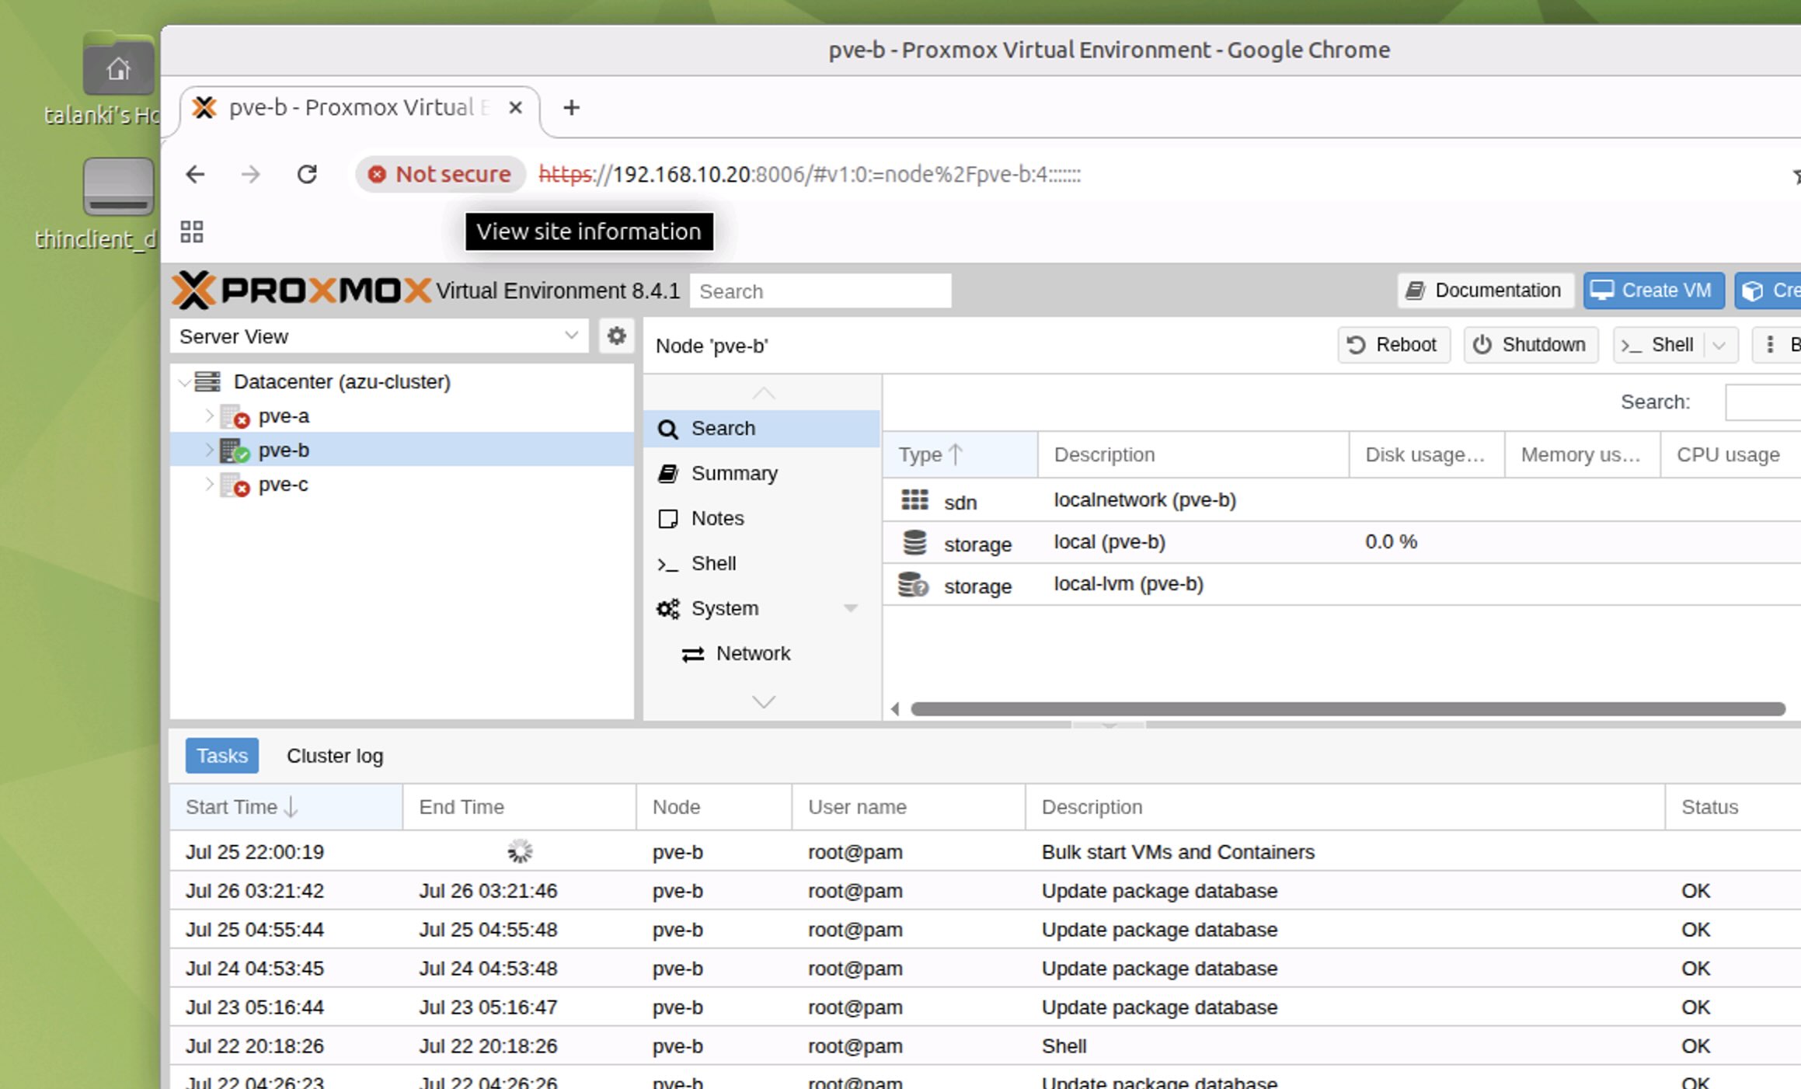The height and width of the screenshot is (1089, 1801).
Task: Expand the pve-a tree node
Action: [209, 416]
